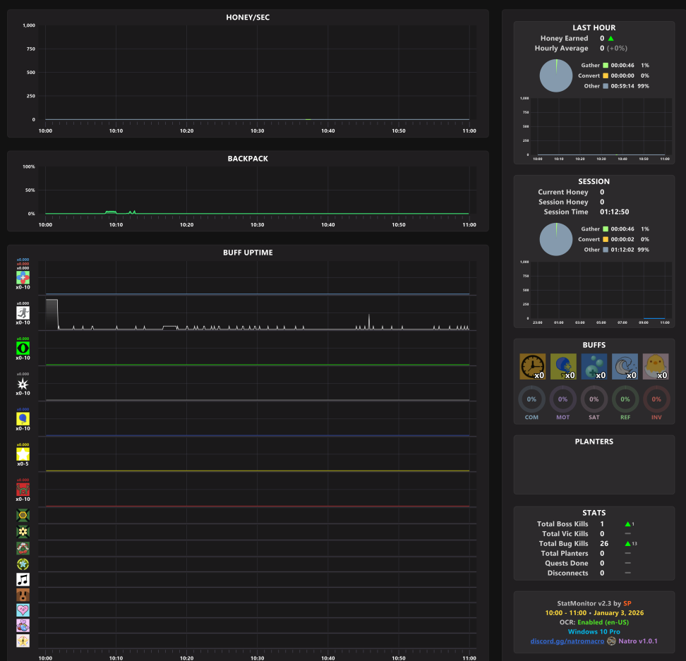The width and height of the screenshot is (686, 661).
Task: Click the clock buff icon
Action: [532, 366]
